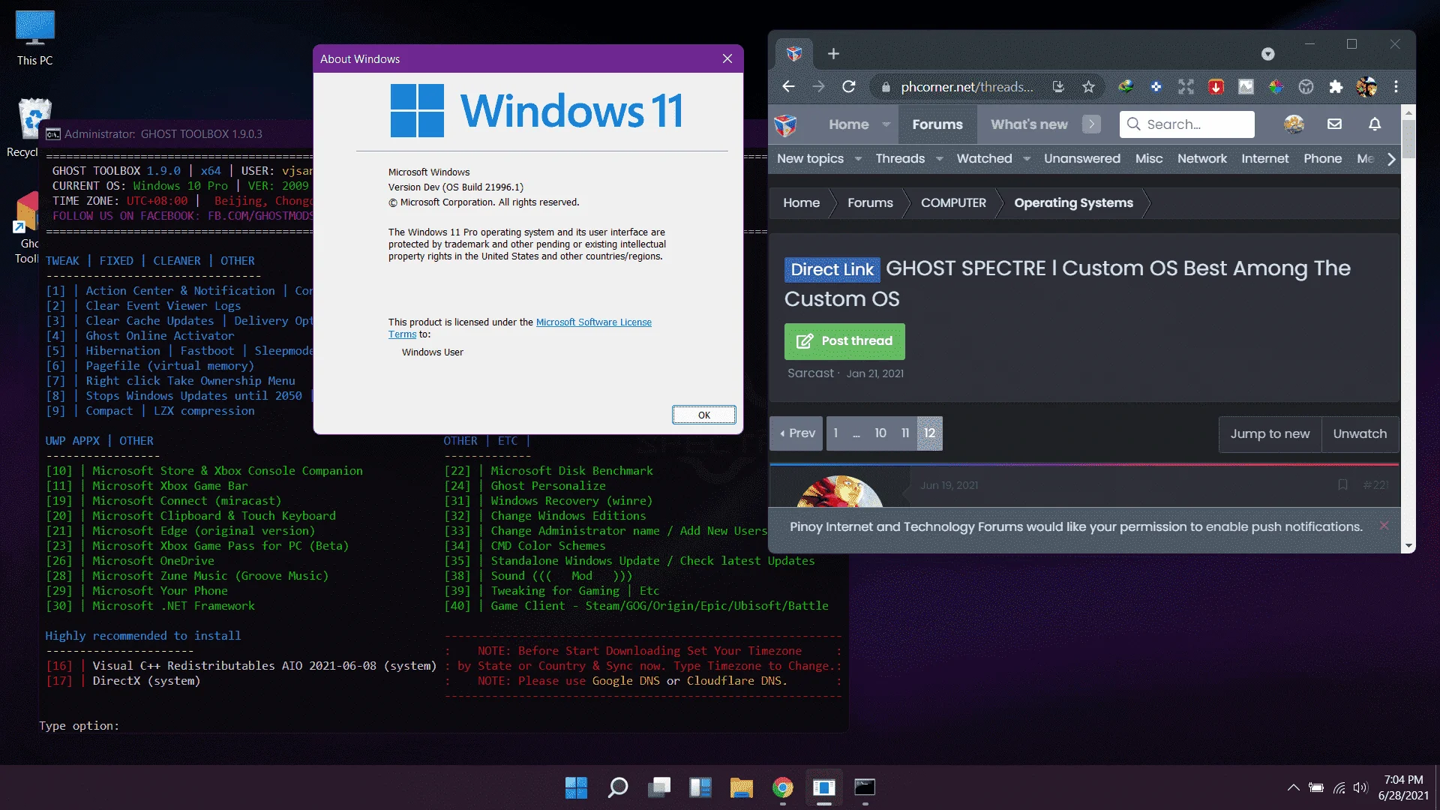Open the page jump ellipsis

[856, 433]
